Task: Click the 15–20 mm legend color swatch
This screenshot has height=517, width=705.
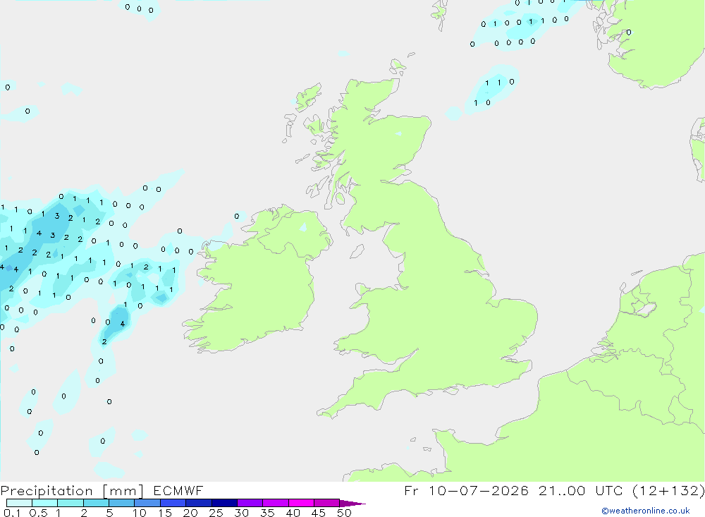Action: pyautogui.click(x=173, y=503)
